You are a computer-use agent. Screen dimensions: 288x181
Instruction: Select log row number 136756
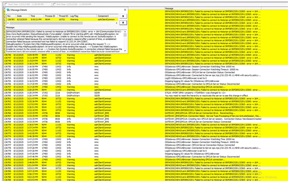(146, 84)
